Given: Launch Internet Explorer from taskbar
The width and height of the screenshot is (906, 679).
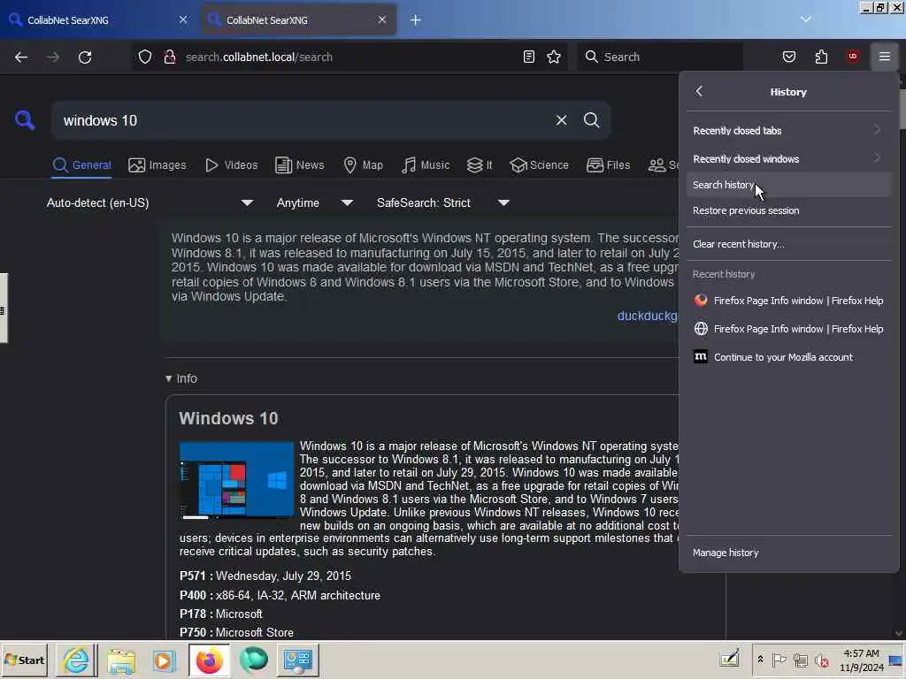Looking at the screenshot, I should [76, 660].
